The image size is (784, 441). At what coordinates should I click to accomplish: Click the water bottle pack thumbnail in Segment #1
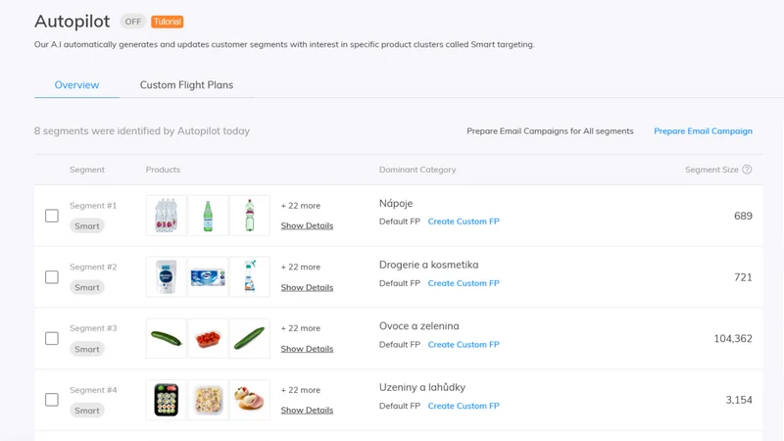(x=166, y=216)
